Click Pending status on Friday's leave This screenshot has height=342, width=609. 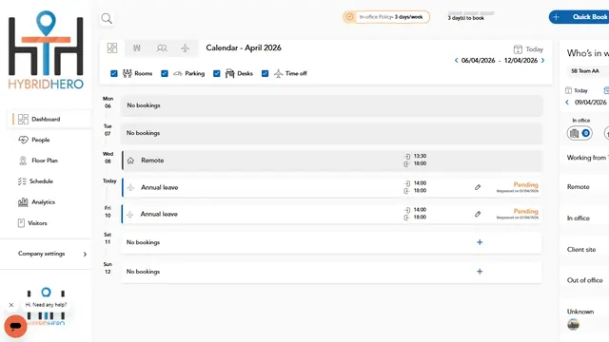pos(526,211)
